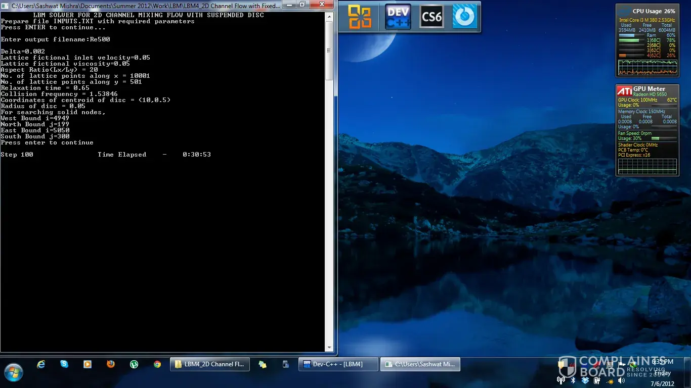
Task: Click the Dropbox icon in the system tray
Action: [585, 380]
